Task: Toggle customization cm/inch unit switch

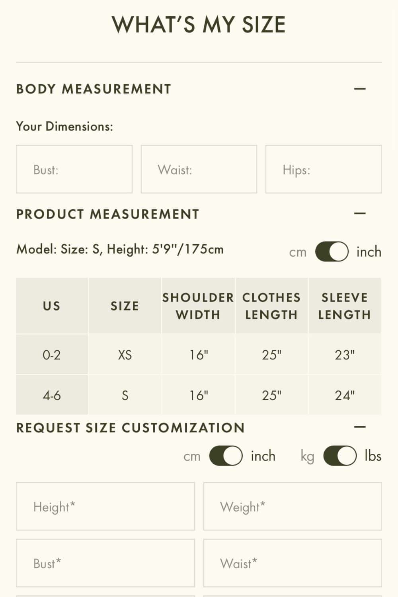Action: (x=226, y=456)
